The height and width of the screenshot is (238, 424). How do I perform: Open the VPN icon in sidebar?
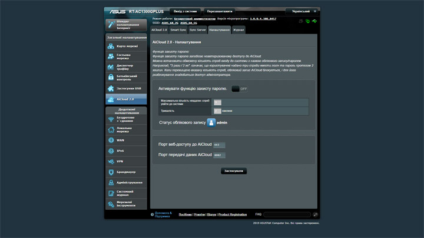click(111, 162)
